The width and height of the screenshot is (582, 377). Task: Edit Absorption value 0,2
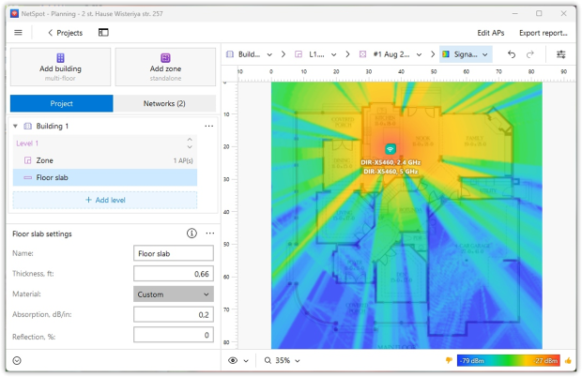point(174,315)
